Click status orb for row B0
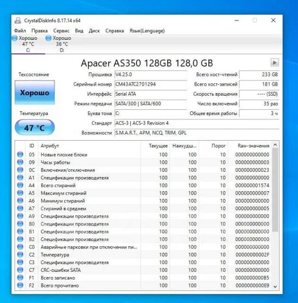The image size is (298, 303). tap(20, 224)
